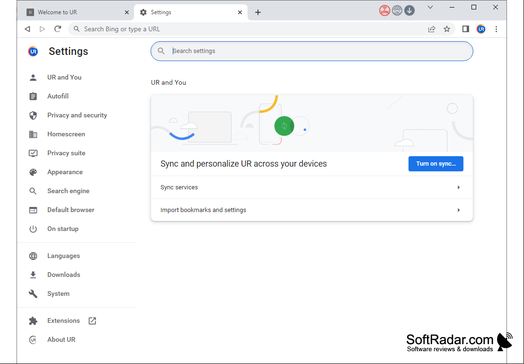Screen dimensions: 524x364
Task: Click the striped globe icon beside the VPN icon
Action: click(397, 11)
